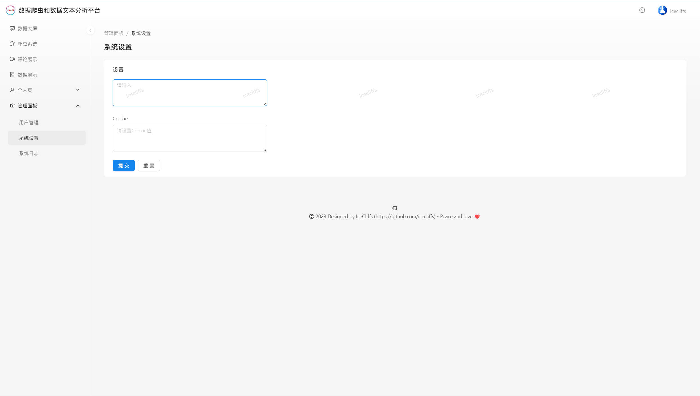This screenshot has width=700, height=396.
Task: Open the GitHub icon in footer
Action: [x=395, y=208]
